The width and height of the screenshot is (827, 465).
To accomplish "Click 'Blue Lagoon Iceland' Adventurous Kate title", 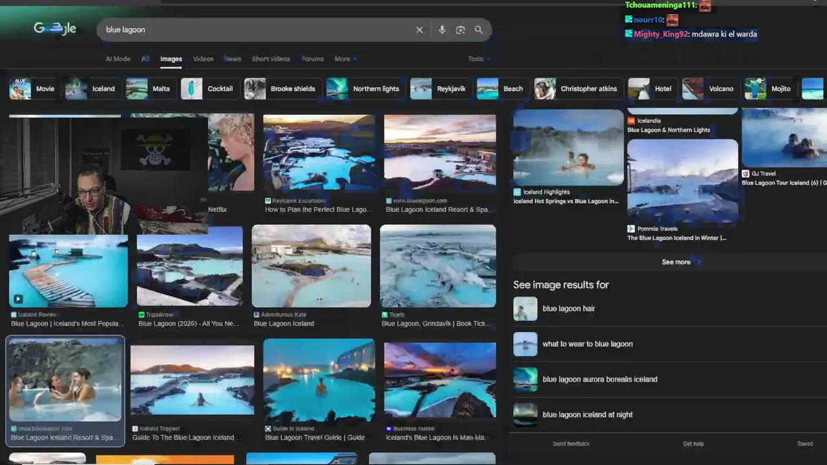I will pos(284,324).
